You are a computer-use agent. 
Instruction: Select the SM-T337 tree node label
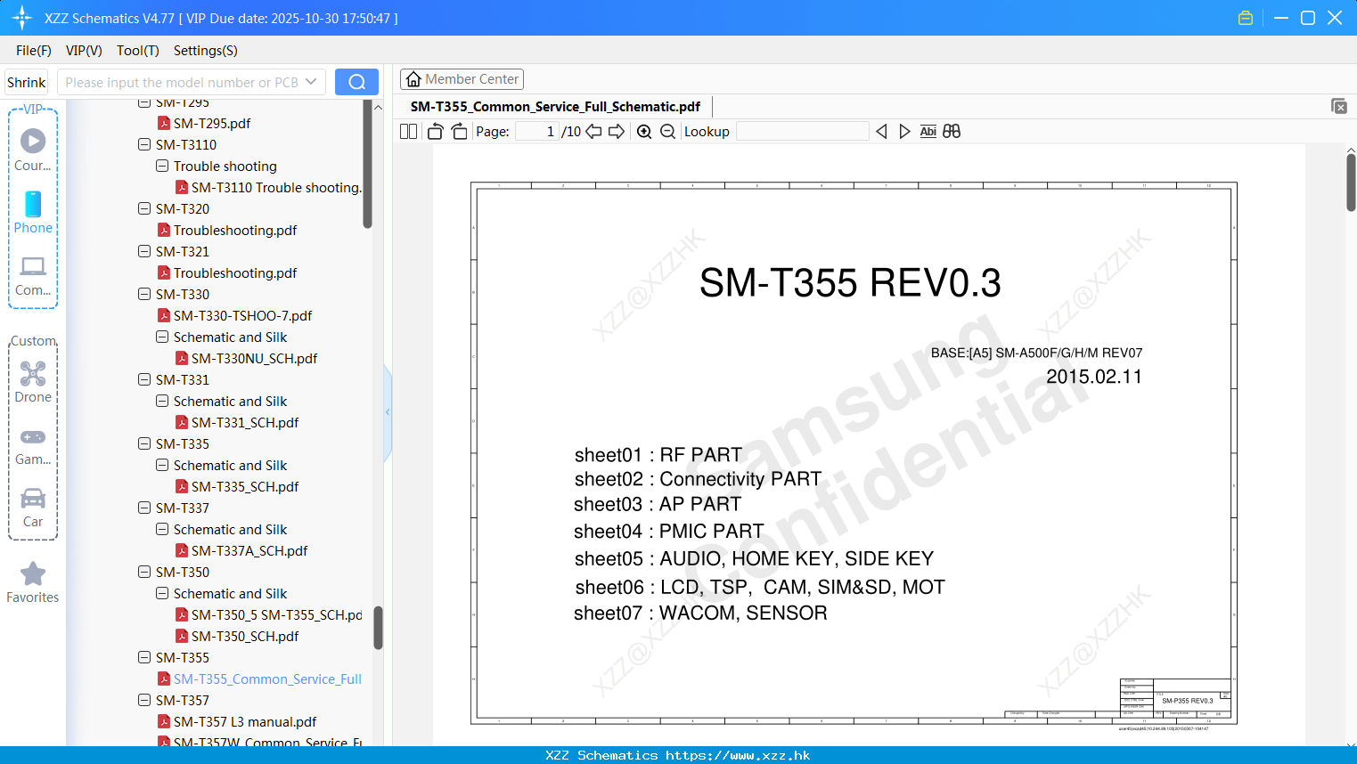coord(183,508)
